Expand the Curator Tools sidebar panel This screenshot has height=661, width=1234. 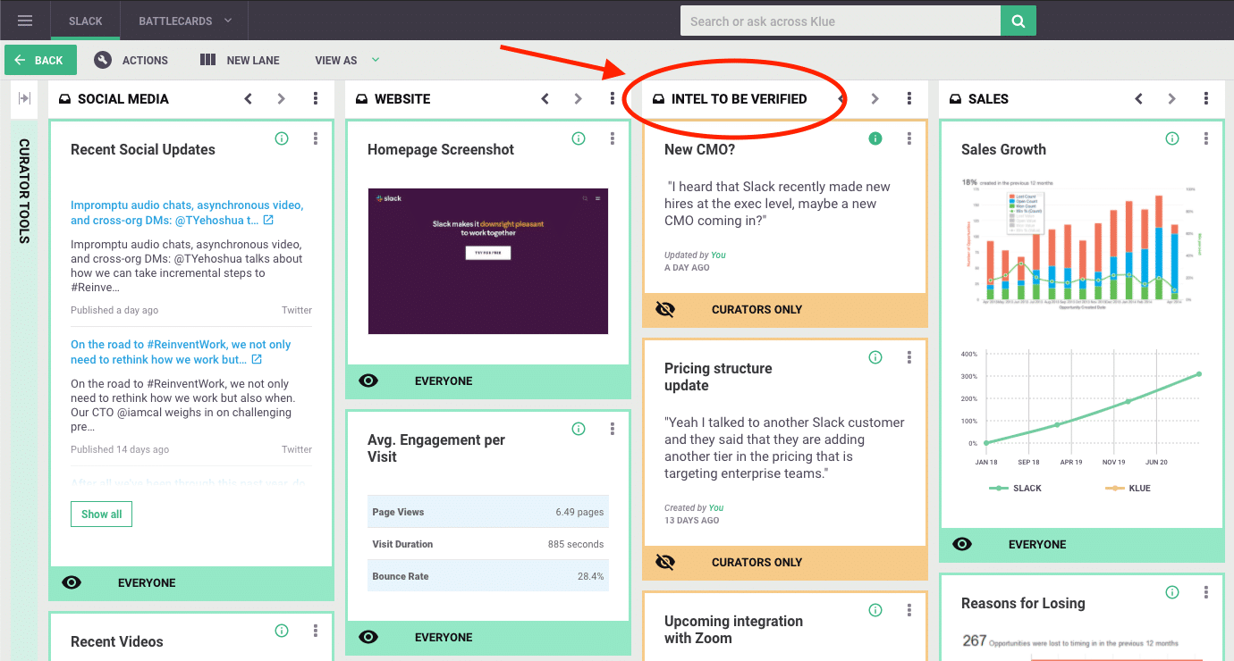pyautogui.click(x=24, y=99)
